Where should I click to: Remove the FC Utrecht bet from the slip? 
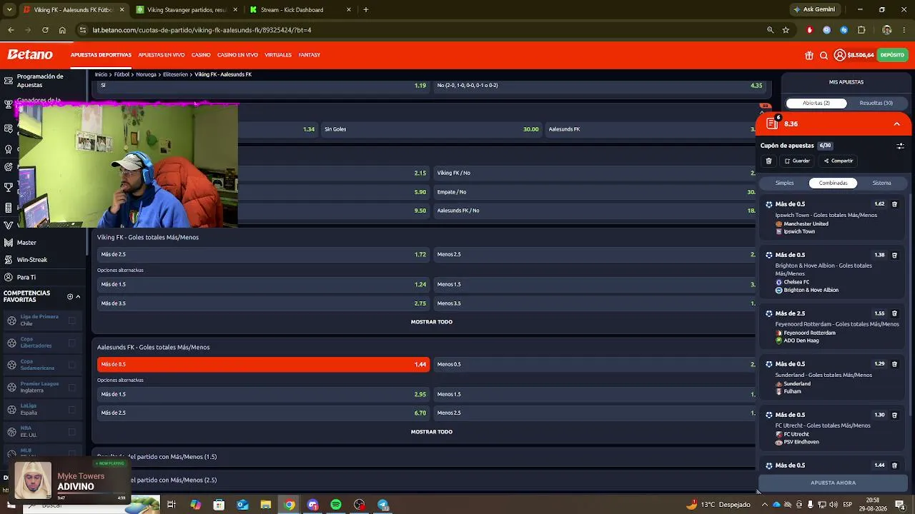pos(894,415)
